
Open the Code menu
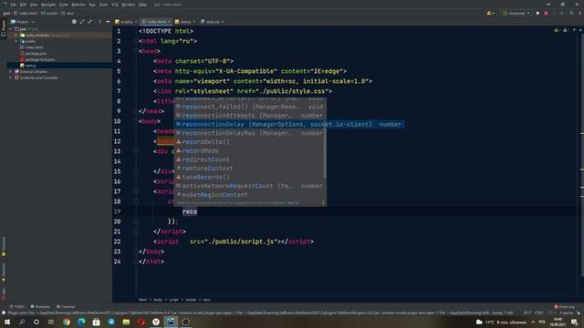point(64,5)
